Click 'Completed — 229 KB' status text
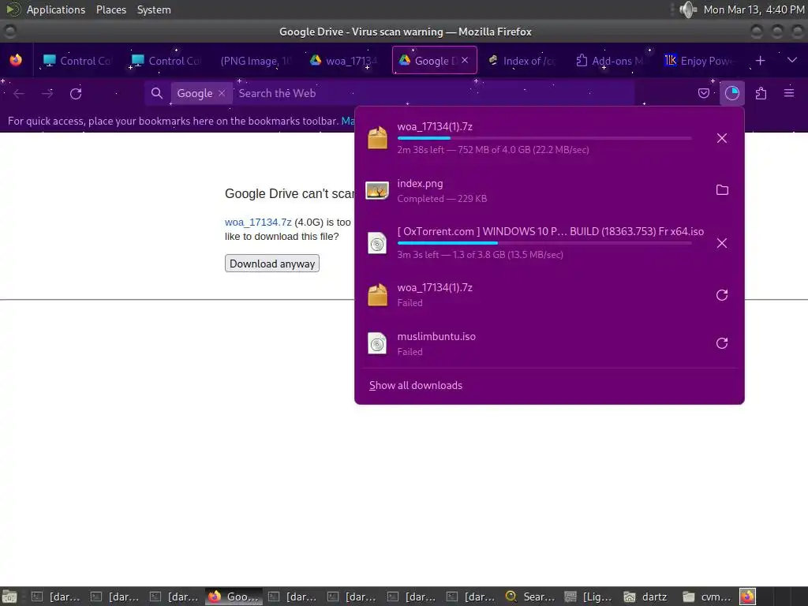The width and height of the screenshot is (808, 606). coord(442,199)
